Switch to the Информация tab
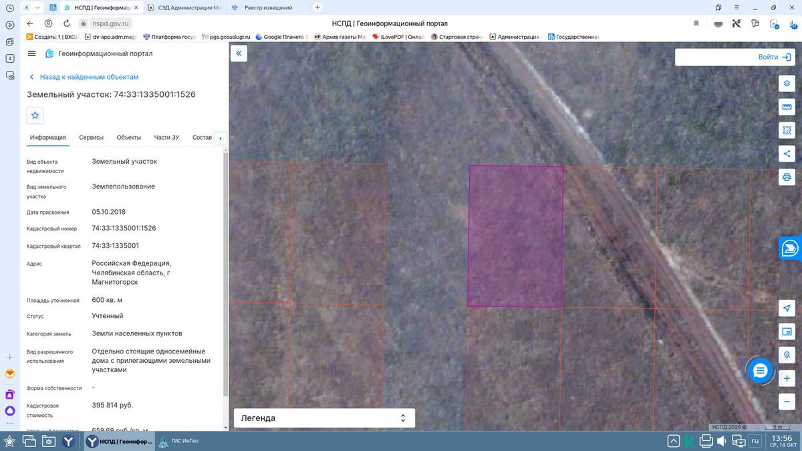Viewport: 802px width, 451px height. (47, 138)
